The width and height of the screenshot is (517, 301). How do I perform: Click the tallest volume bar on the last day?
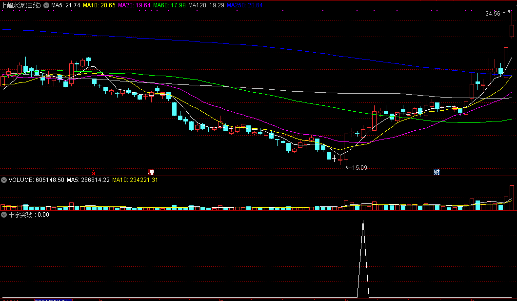pos(512,198)
